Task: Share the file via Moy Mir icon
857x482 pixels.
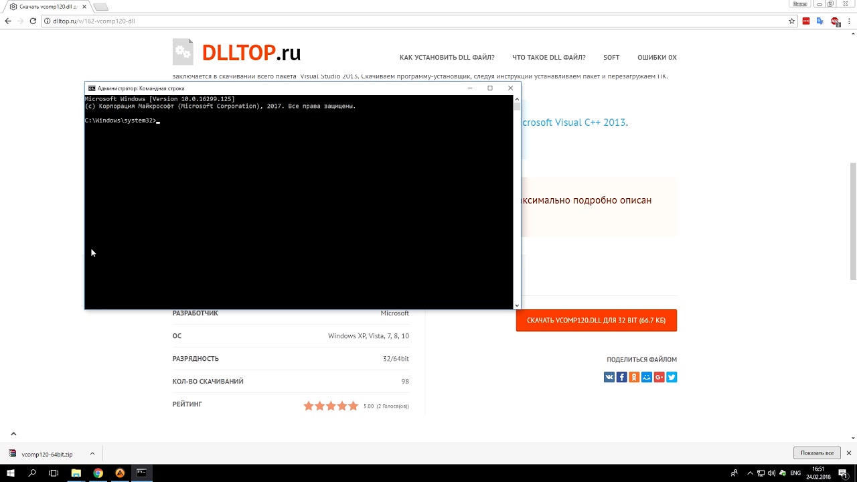Action: tap(647, 378)
